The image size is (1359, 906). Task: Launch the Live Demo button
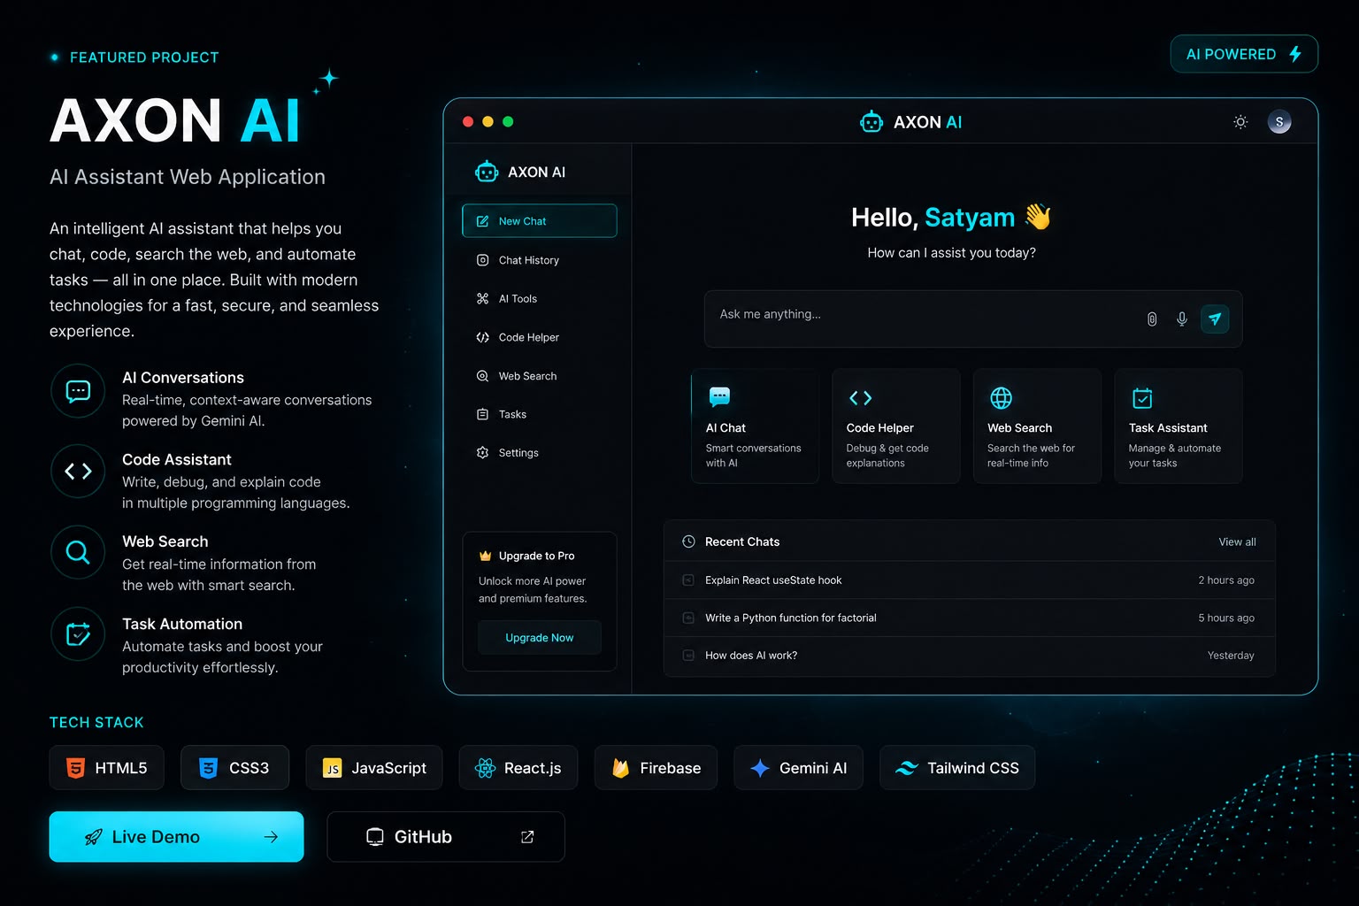[176, 837]
